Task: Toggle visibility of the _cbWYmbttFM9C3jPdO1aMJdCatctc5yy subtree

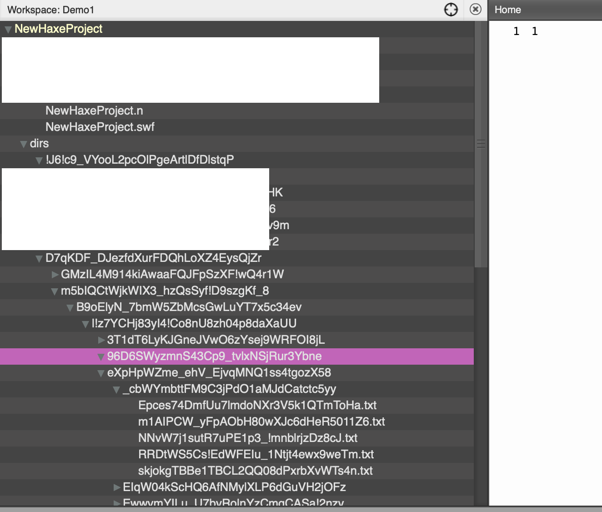Action: coord(116,389)
